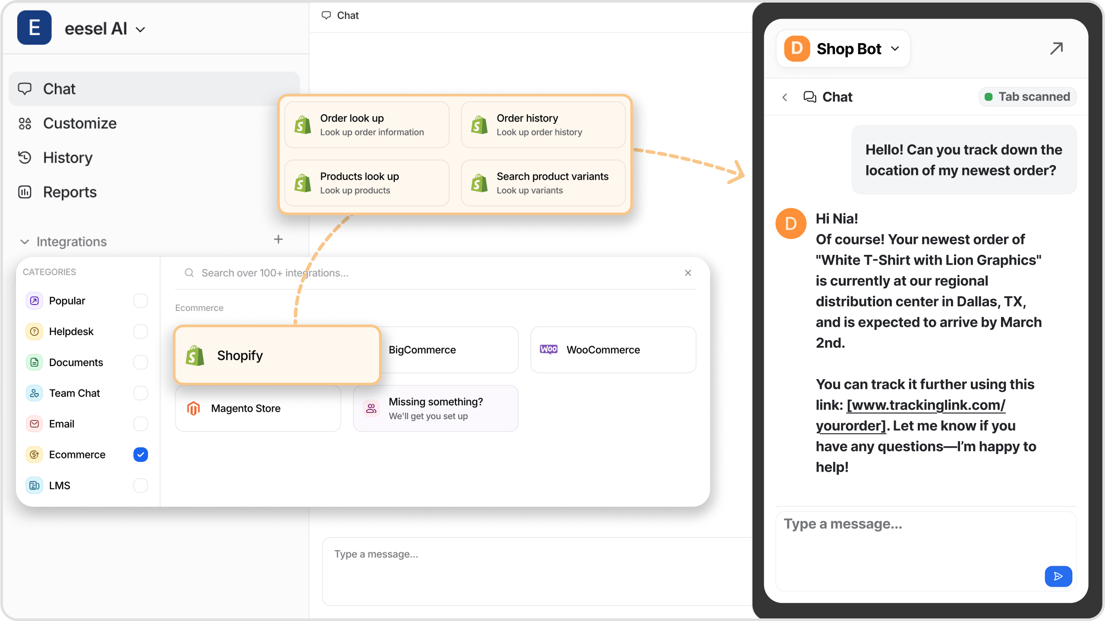Click the LMS category icon
Screen dimensions: 1105x621
pyautogui.click(x=35, y=486)
